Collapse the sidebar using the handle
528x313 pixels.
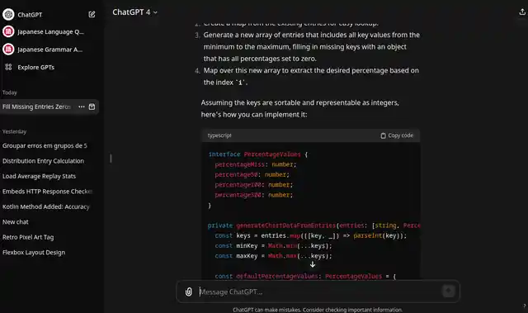111,159
